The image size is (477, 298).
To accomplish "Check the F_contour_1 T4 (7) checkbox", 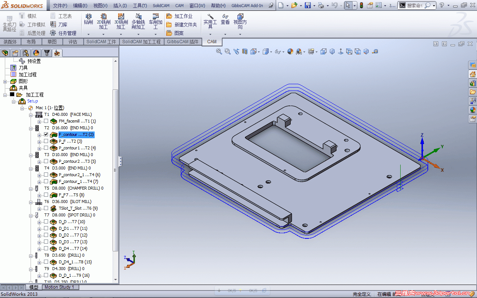I will click(x=46, y=181).
